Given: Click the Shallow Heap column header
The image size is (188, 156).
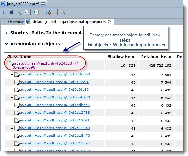Looking at the screenshot, I should tap(121, 57).
